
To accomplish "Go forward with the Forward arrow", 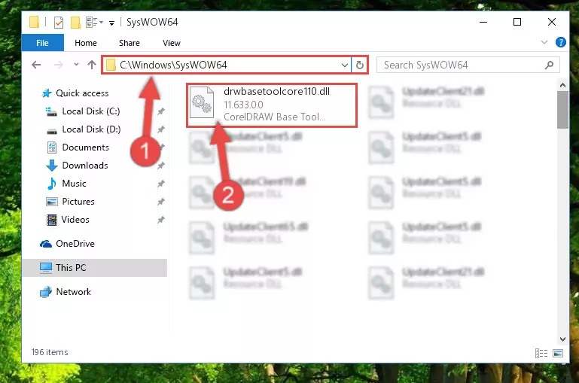I will click(58, 65).
